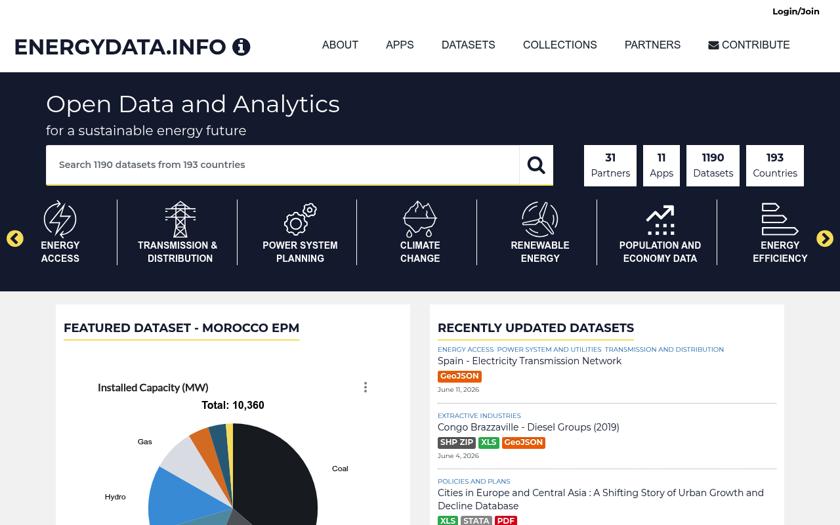Click the search magnifier button
The image size is (840, 525).
[536, 165]
